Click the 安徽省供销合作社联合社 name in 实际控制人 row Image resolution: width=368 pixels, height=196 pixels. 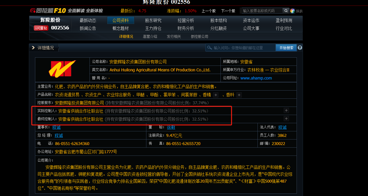coord(81,111)
